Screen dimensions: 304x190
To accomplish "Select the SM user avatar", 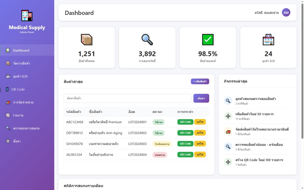I will 286,13.
